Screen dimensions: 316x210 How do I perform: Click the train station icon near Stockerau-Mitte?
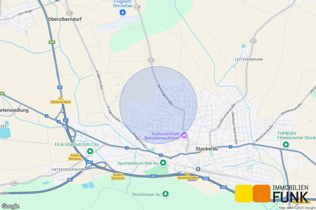coord(198,169)
